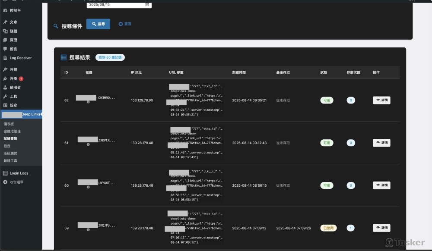View 詳情 for record ID 61
The height and width of the screenshot is (251, 432).
tap(381, 143)
